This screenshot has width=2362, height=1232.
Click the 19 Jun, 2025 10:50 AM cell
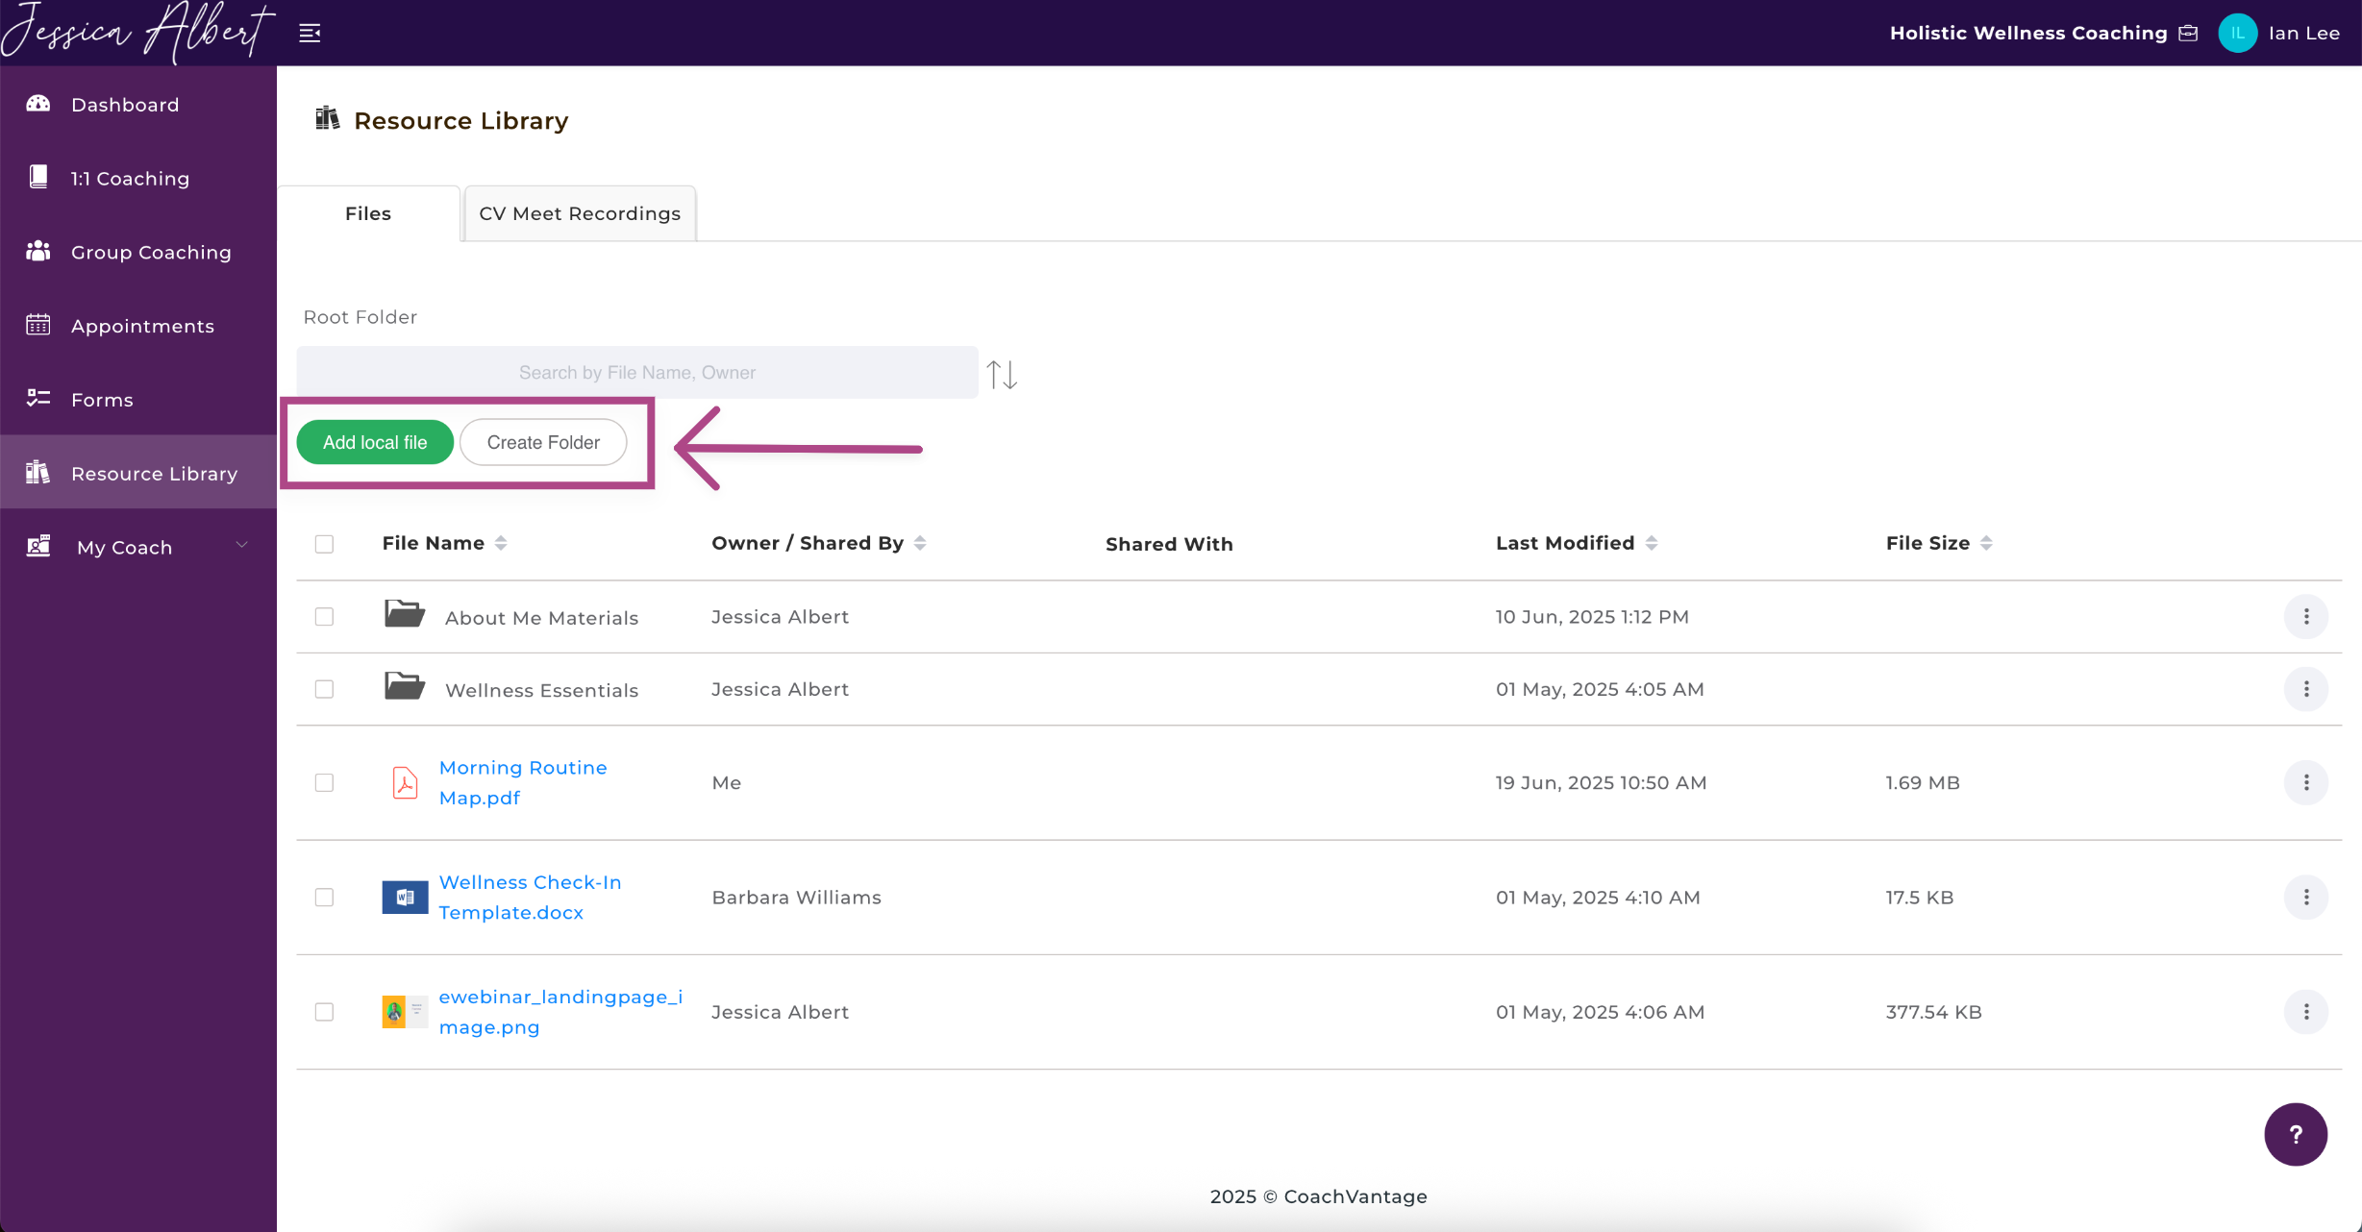tap(1601, 782)
